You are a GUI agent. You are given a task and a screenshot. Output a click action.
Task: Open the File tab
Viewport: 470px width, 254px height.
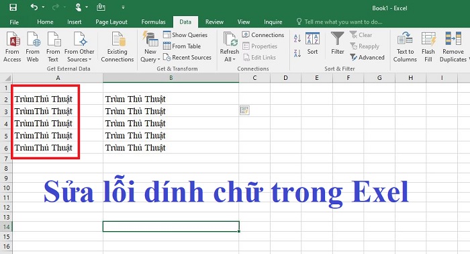tap(14, 22)
